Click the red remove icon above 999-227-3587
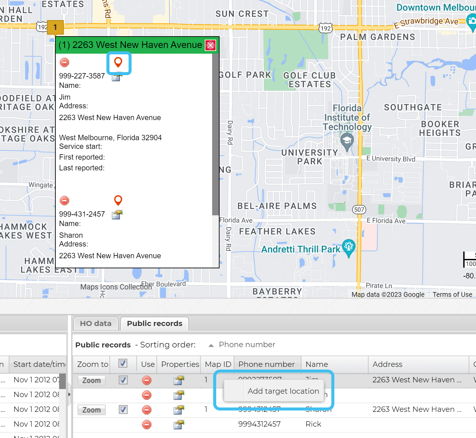Image resolution: width=476 pixels, height=438 pixels. coord(64,62)
